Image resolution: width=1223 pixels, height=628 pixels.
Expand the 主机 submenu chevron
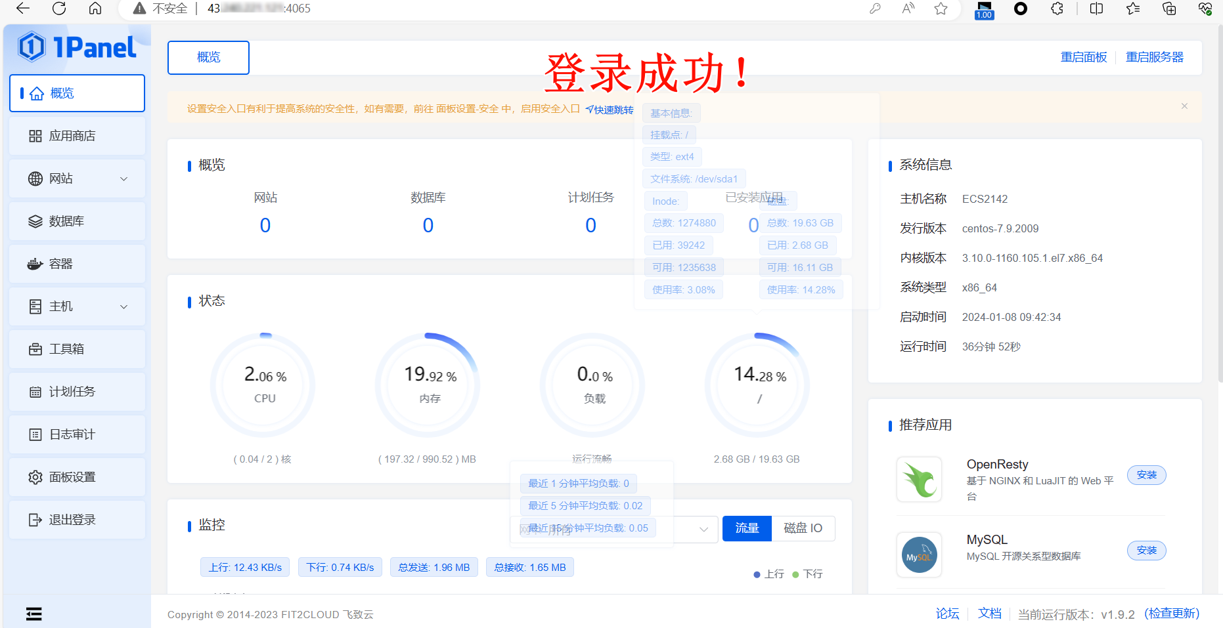(x=123, y=306)
